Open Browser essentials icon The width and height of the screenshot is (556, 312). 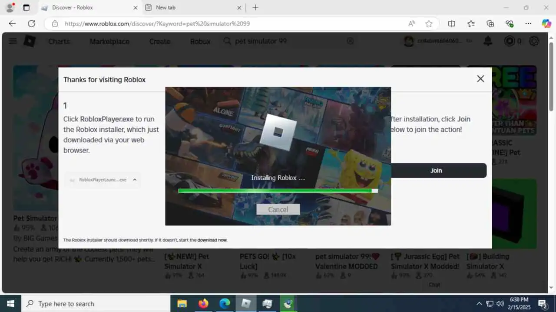[509, 24]
